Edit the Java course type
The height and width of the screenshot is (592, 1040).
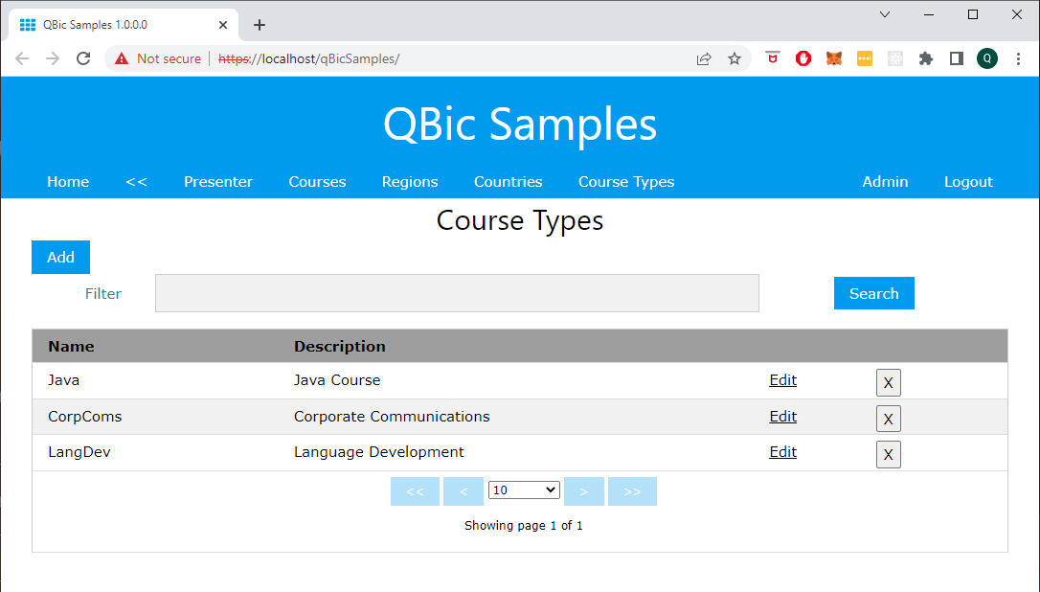tap(782, 379)
